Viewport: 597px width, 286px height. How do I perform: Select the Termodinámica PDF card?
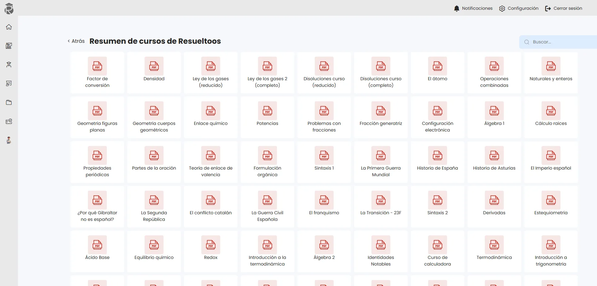point(494,251)
